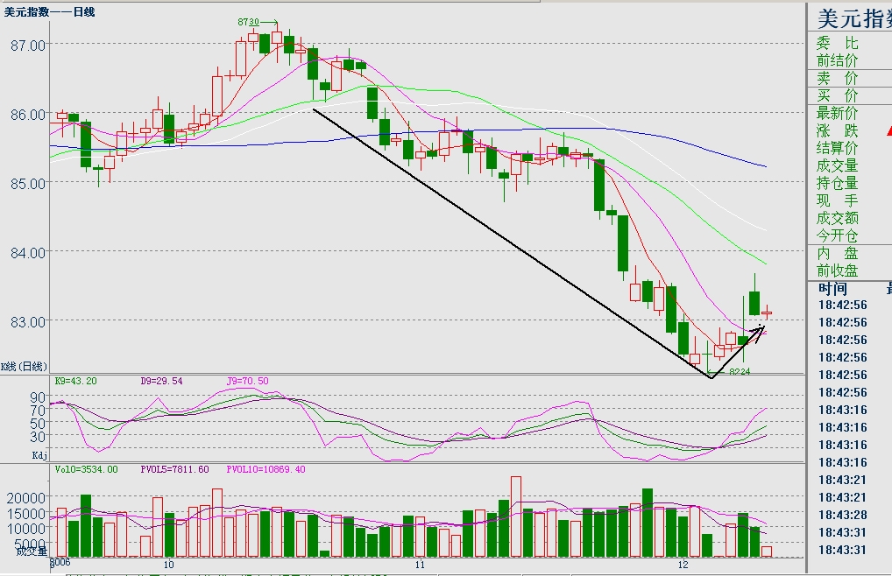Click the 20000 volume axis label
The height and width of the screenshot is (576, 892).
[25, 498]
